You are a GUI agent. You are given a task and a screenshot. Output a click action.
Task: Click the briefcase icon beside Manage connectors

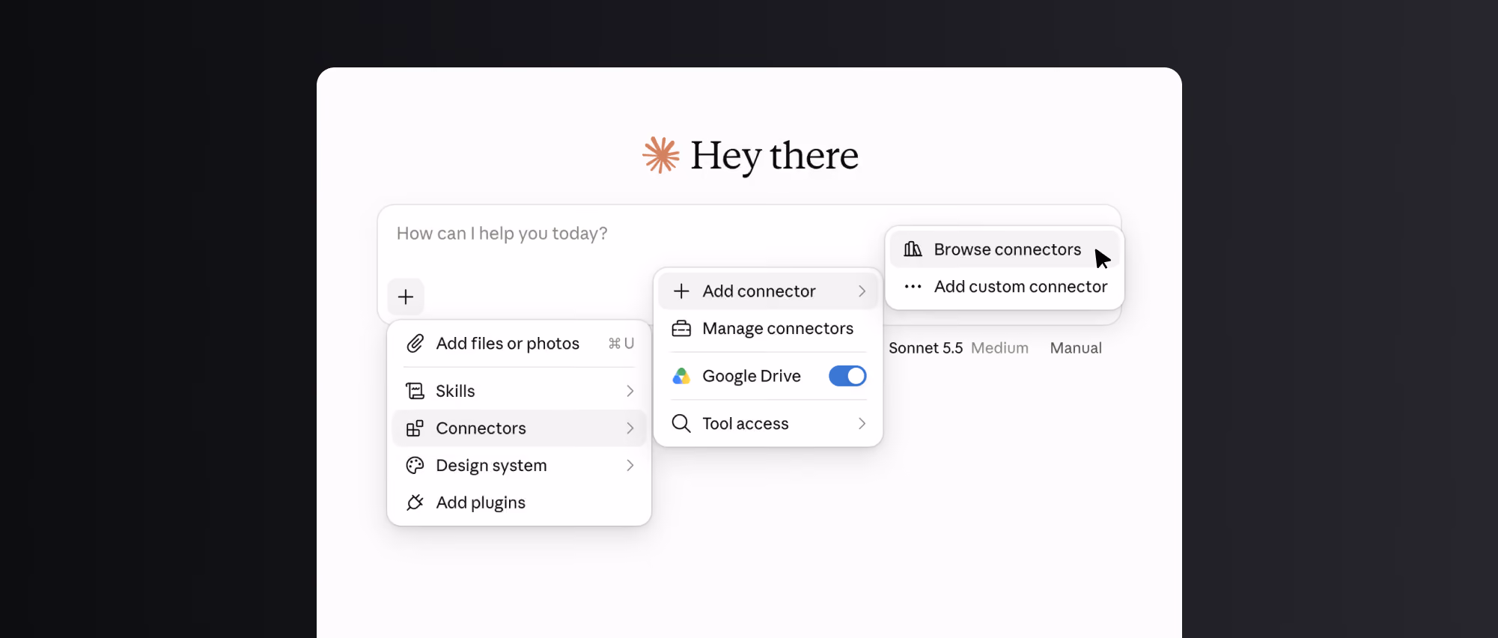[681, 329]
